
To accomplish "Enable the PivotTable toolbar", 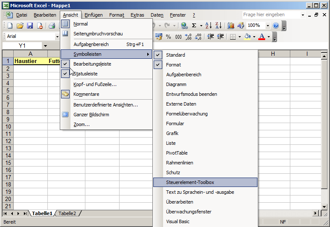I will tap(205, 153).
